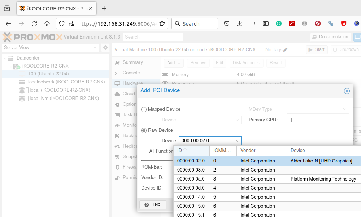Open Server View settings gear icon
361x217 pixels.
point(105,48)
